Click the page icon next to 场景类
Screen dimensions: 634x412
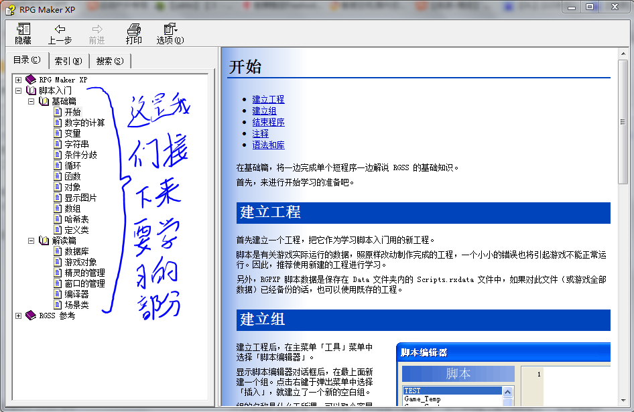pos(58,304)
